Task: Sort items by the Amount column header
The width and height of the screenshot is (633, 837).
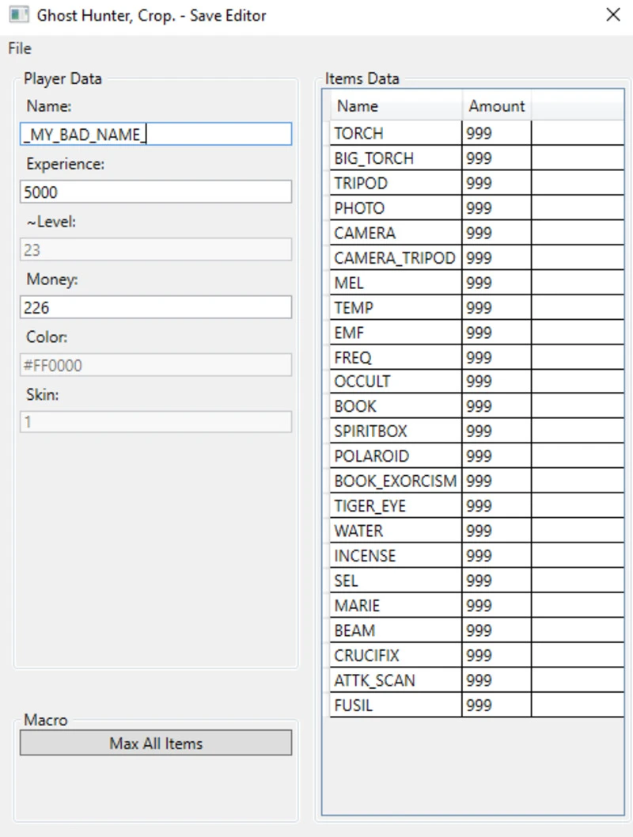Action: pos(496,106)
